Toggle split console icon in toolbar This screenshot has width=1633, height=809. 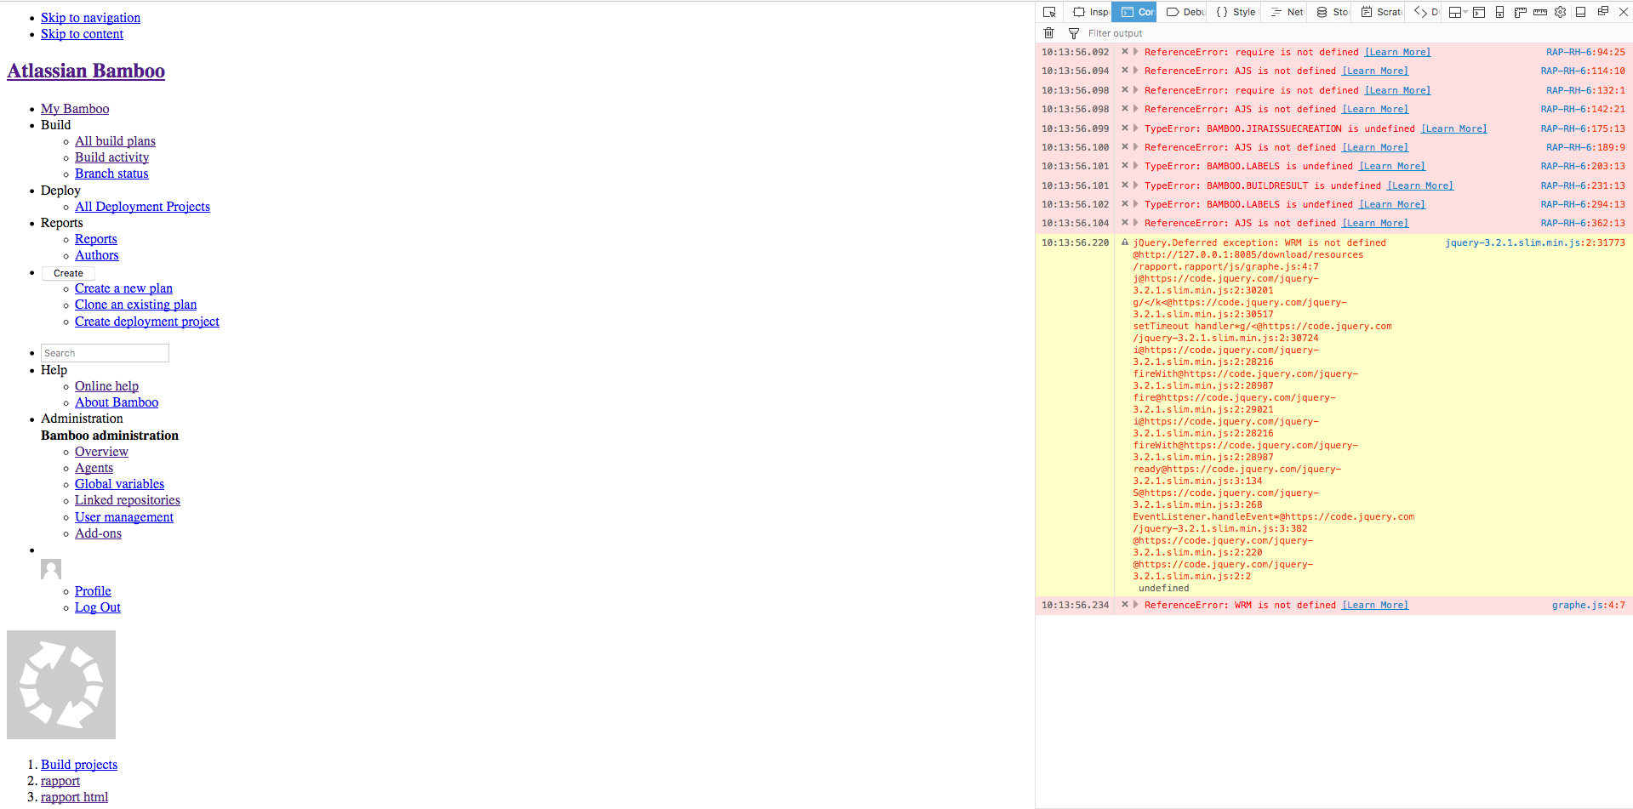point(1479,12)
